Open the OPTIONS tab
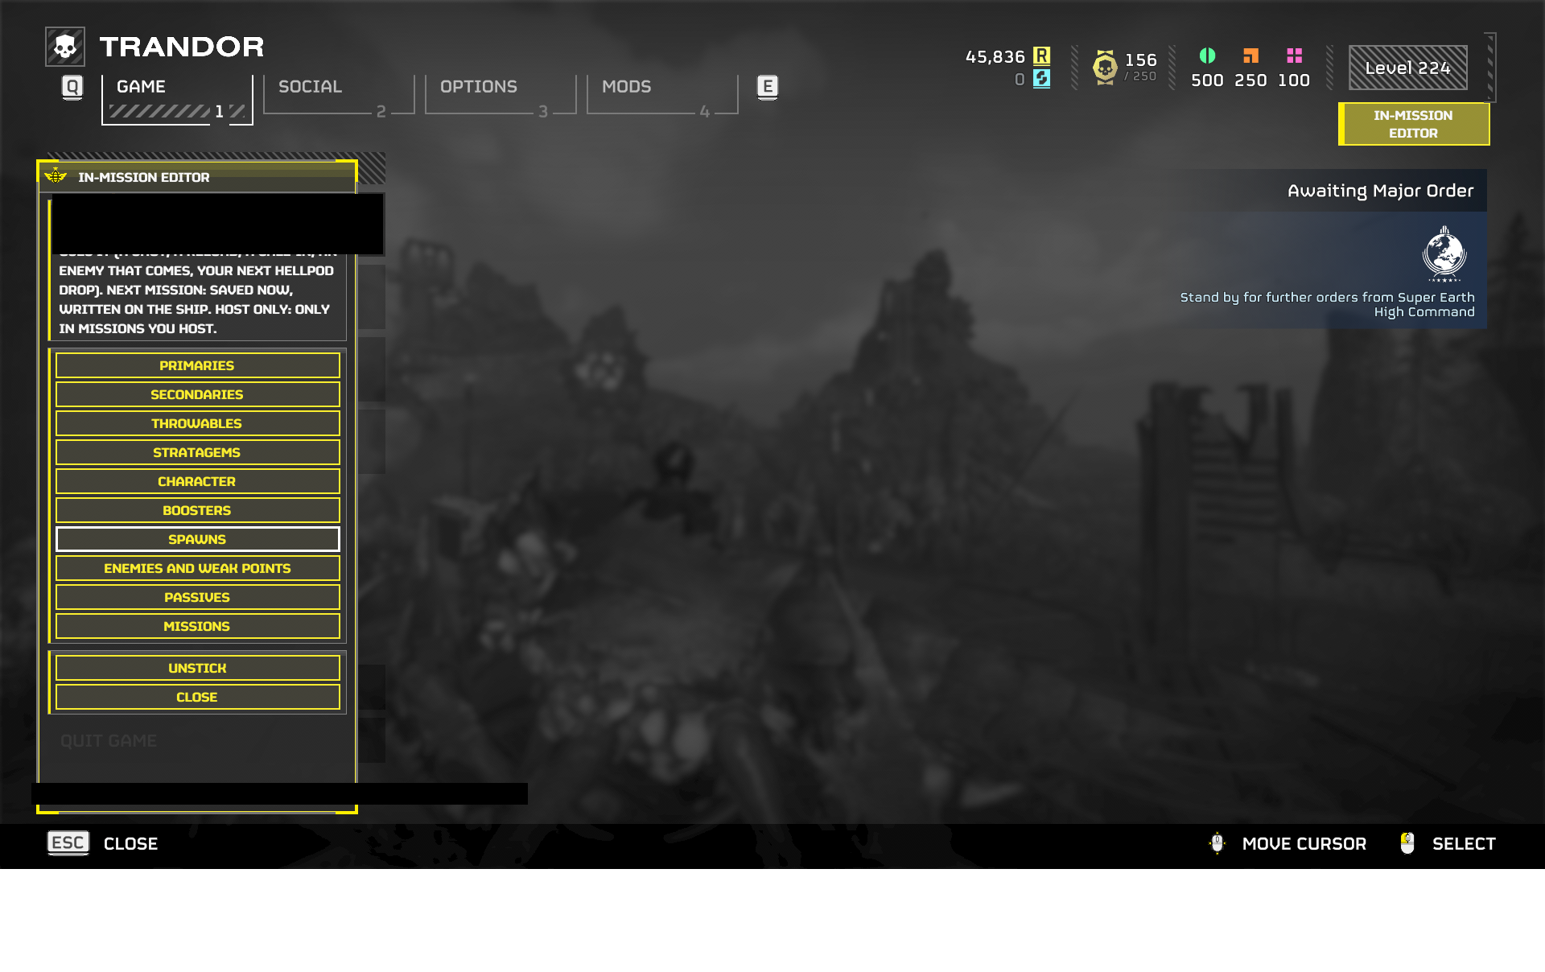 click(501, 95)
